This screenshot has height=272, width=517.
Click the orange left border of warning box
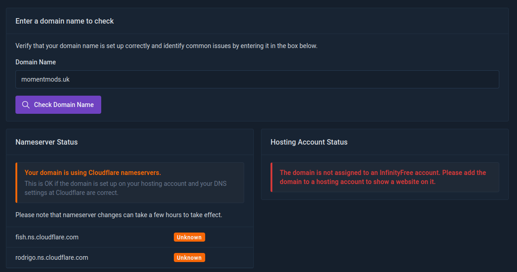[x=16, y=182]
